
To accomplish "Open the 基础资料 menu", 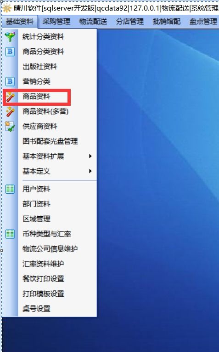I will tap(20, 22).
